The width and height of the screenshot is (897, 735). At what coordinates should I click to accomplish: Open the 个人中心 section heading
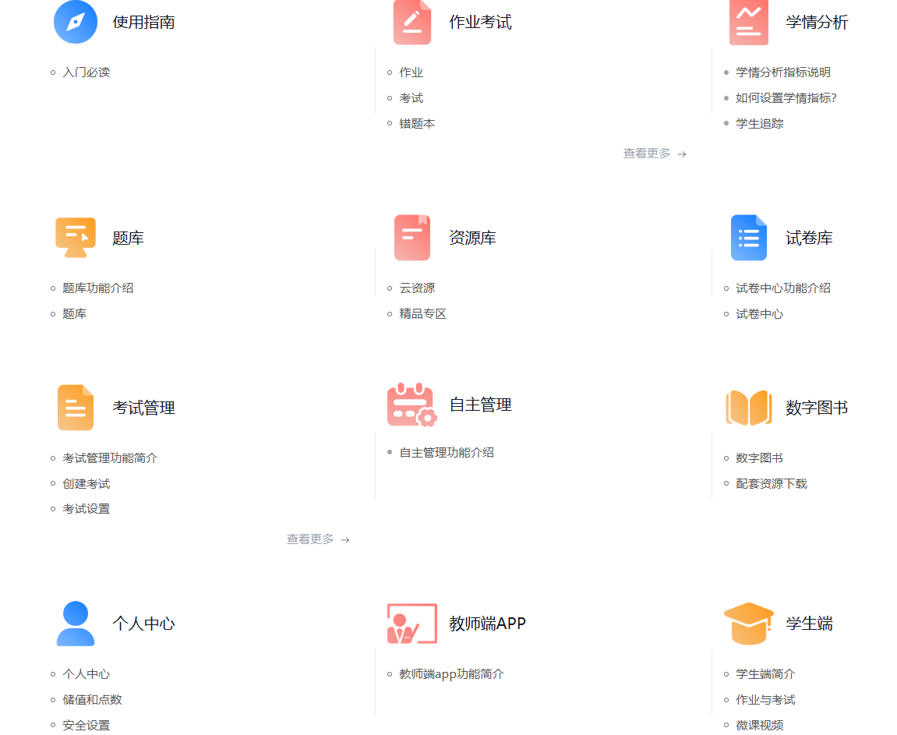143,624
